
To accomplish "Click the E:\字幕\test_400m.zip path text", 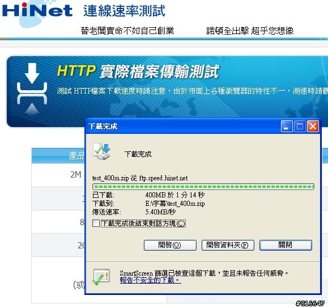I will click(x=175, y=203).
